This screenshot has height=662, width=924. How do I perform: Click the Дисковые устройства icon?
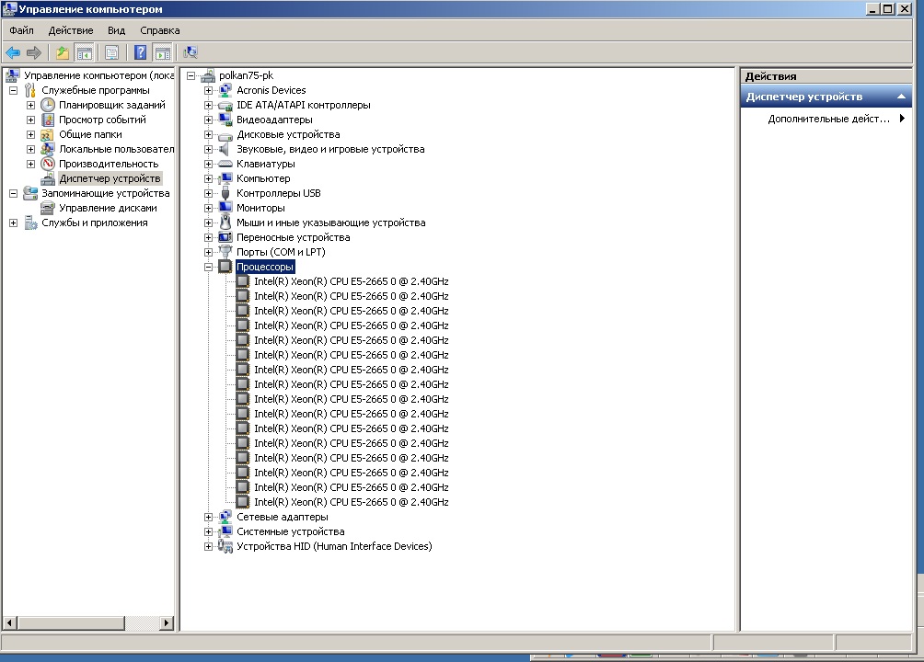(x=225, y=134)
